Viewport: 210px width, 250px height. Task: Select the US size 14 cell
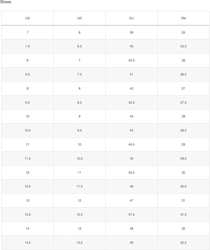(x=27, y=228)
